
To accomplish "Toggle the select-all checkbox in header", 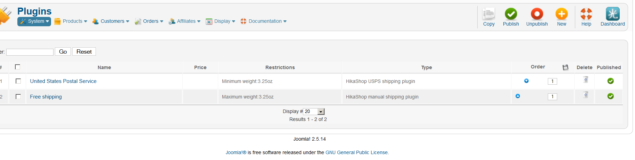I will click(18, 67).
